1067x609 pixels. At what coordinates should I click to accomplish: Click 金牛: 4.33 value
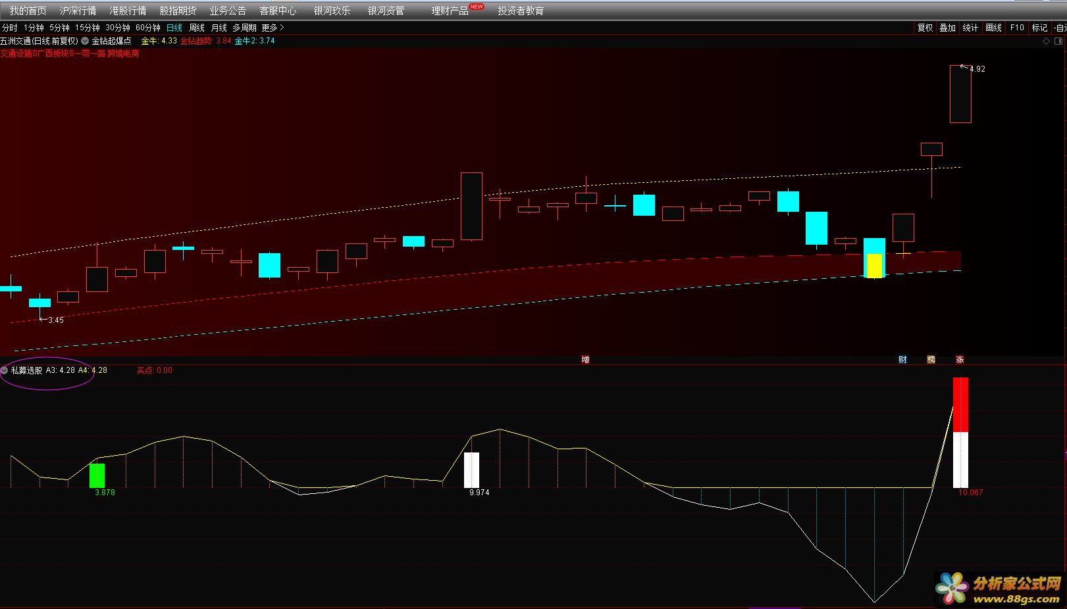pos(159,41)
